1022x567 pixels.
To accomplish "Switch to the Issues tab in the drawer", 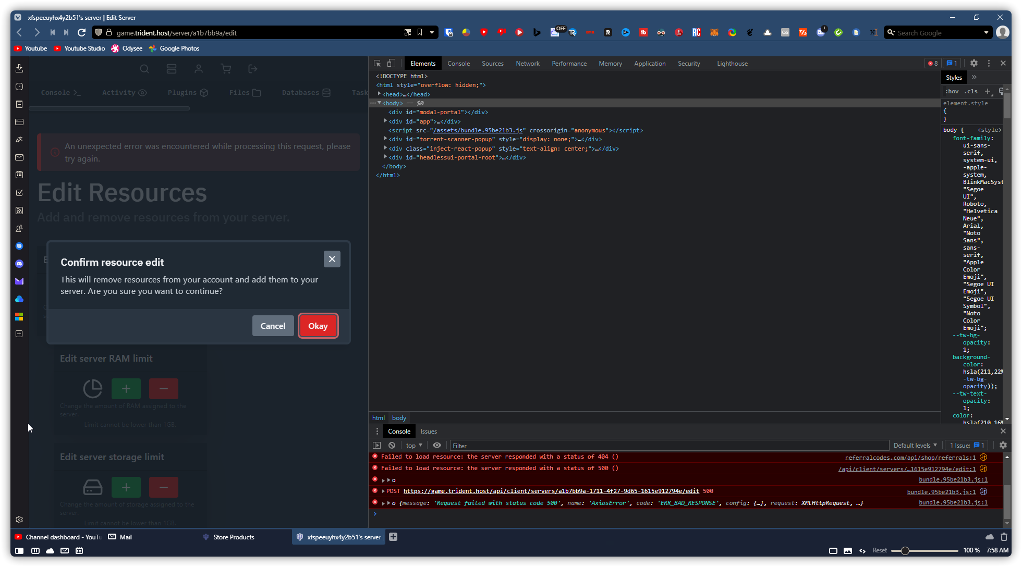I will (x=428, y=431).
